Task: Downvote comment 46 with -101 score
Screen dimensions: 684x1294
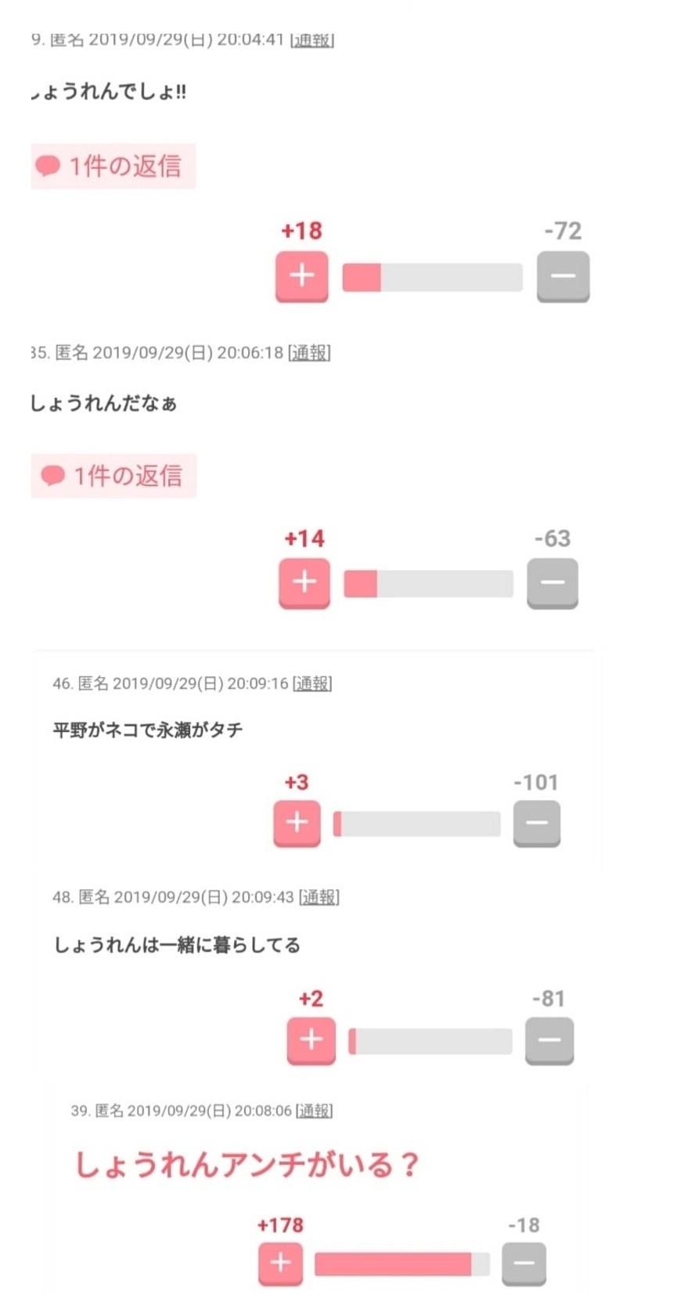Action: 536,823
